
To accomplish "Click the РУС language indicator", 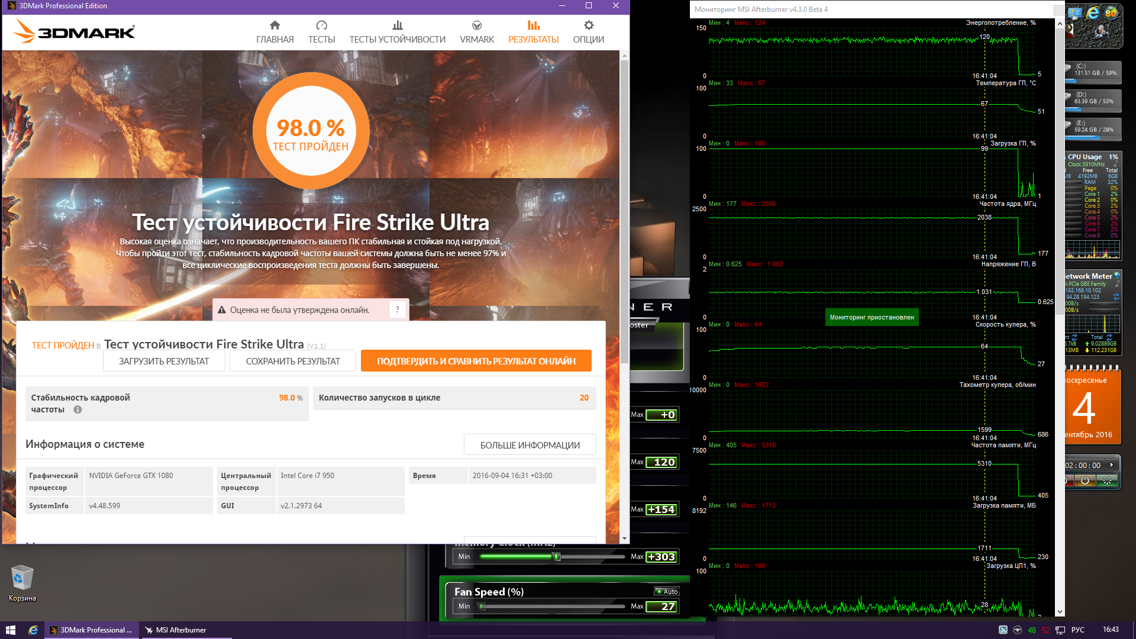I will pyautogui.click(x=1077, y=630).
